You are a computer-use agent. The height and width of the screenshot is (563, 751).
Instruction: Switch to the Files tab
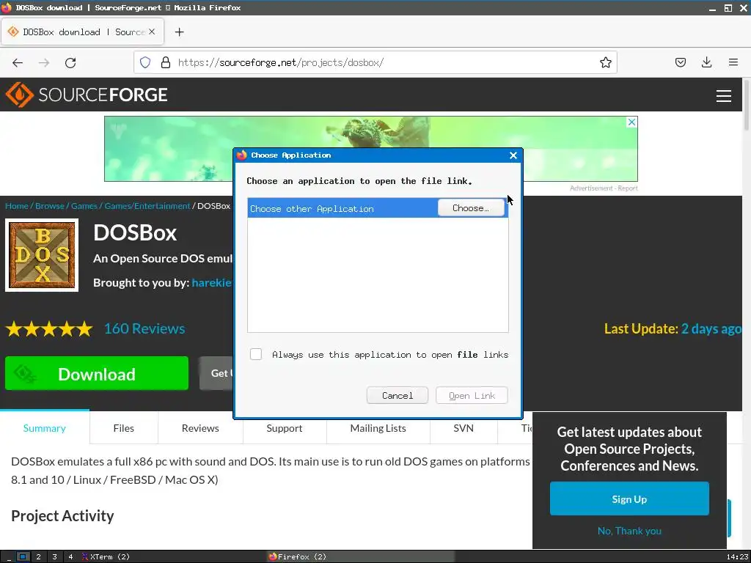(123, 428)
